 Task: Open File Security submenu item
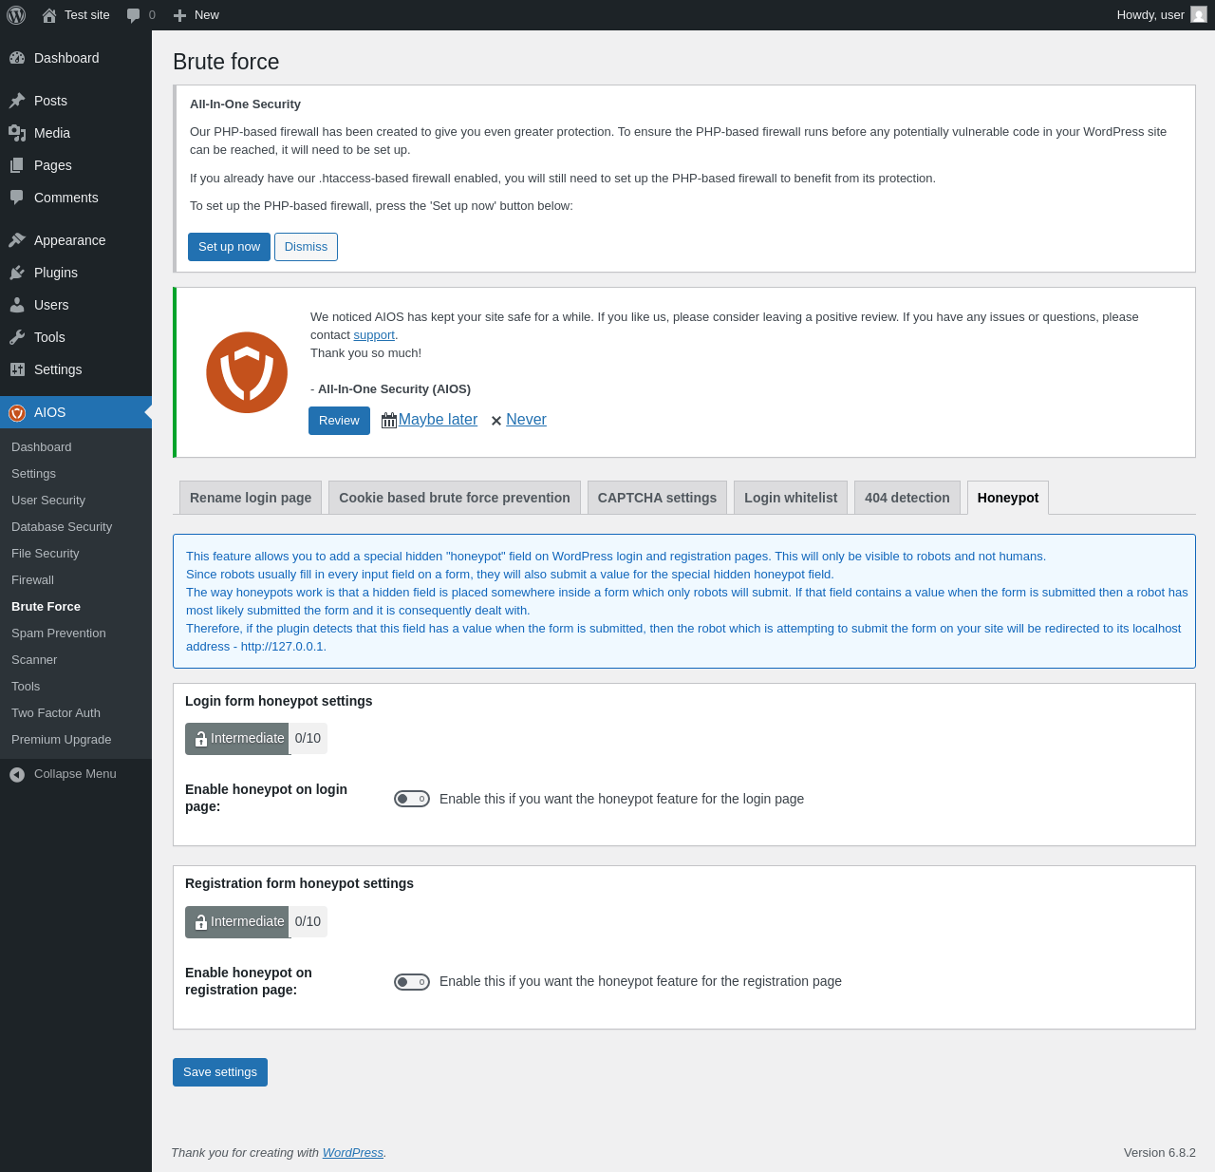(76, 554)
